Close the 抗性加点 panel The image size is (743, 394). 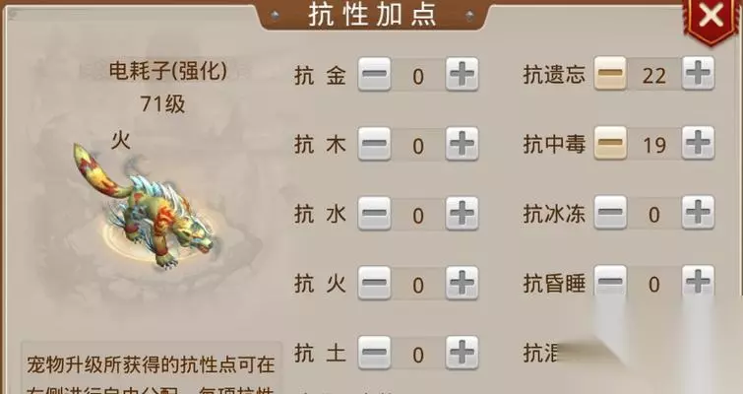tap(711, 18)
